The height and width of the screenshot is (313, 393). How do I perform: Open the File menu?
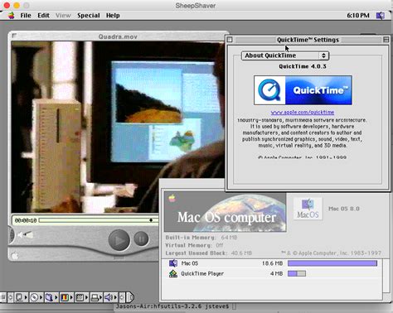[x=26, y=16]
